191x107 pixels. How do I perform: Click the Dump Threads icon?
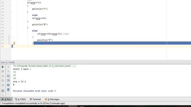pyautogui.click(x=3, y=81)
